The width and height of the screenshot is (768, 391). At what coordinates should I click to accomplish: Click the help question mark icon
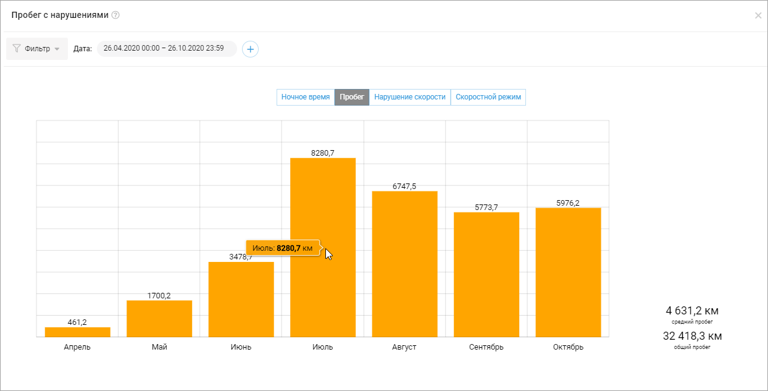click(115, 15)
